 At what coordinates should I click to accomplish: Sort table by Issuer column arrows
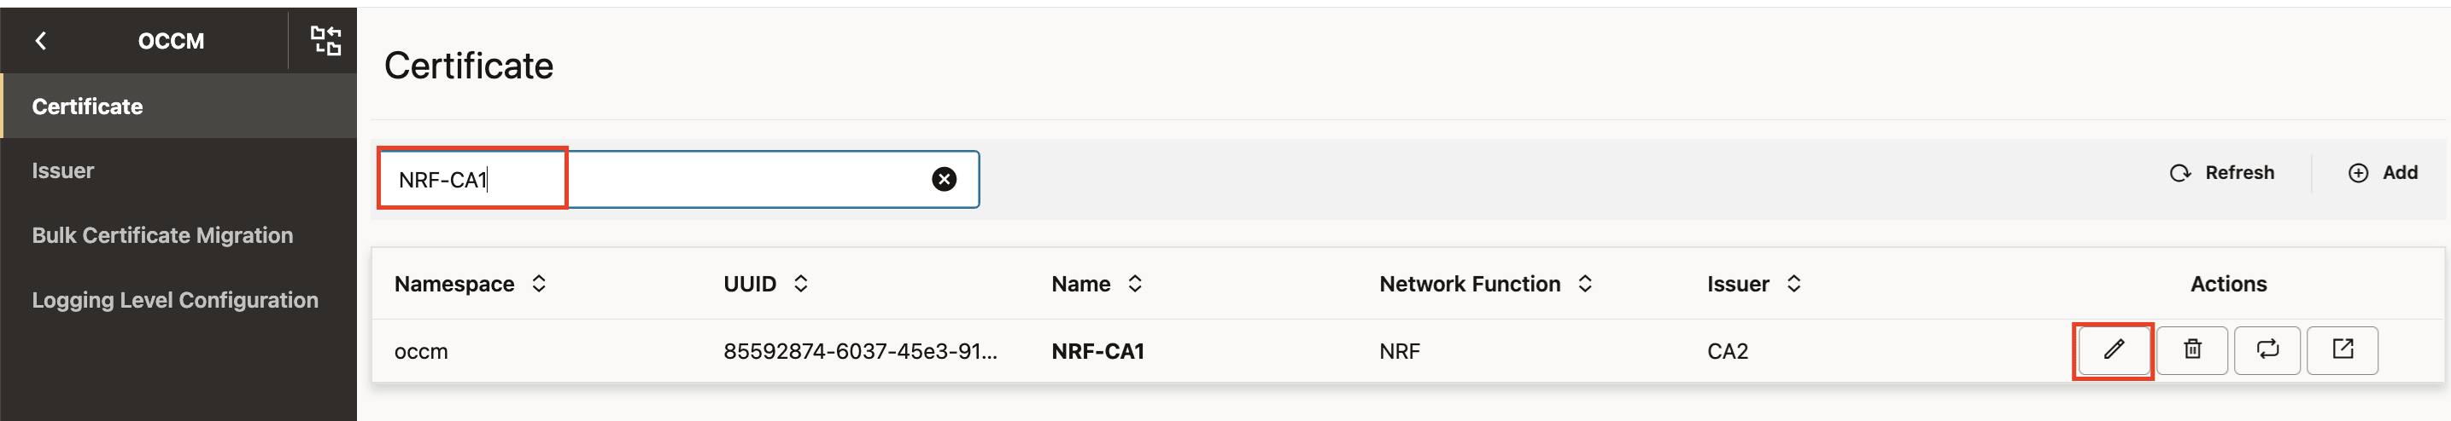tap(1793, 283)
